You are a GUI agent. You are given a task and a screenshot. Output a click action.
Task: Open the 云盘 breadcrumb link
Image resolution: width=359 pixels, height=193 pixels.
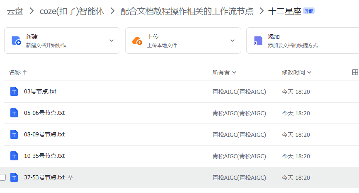[15, 11]
